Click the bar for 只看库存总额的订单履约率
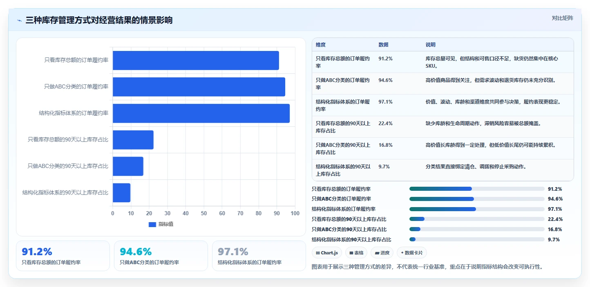 point(196,60)
